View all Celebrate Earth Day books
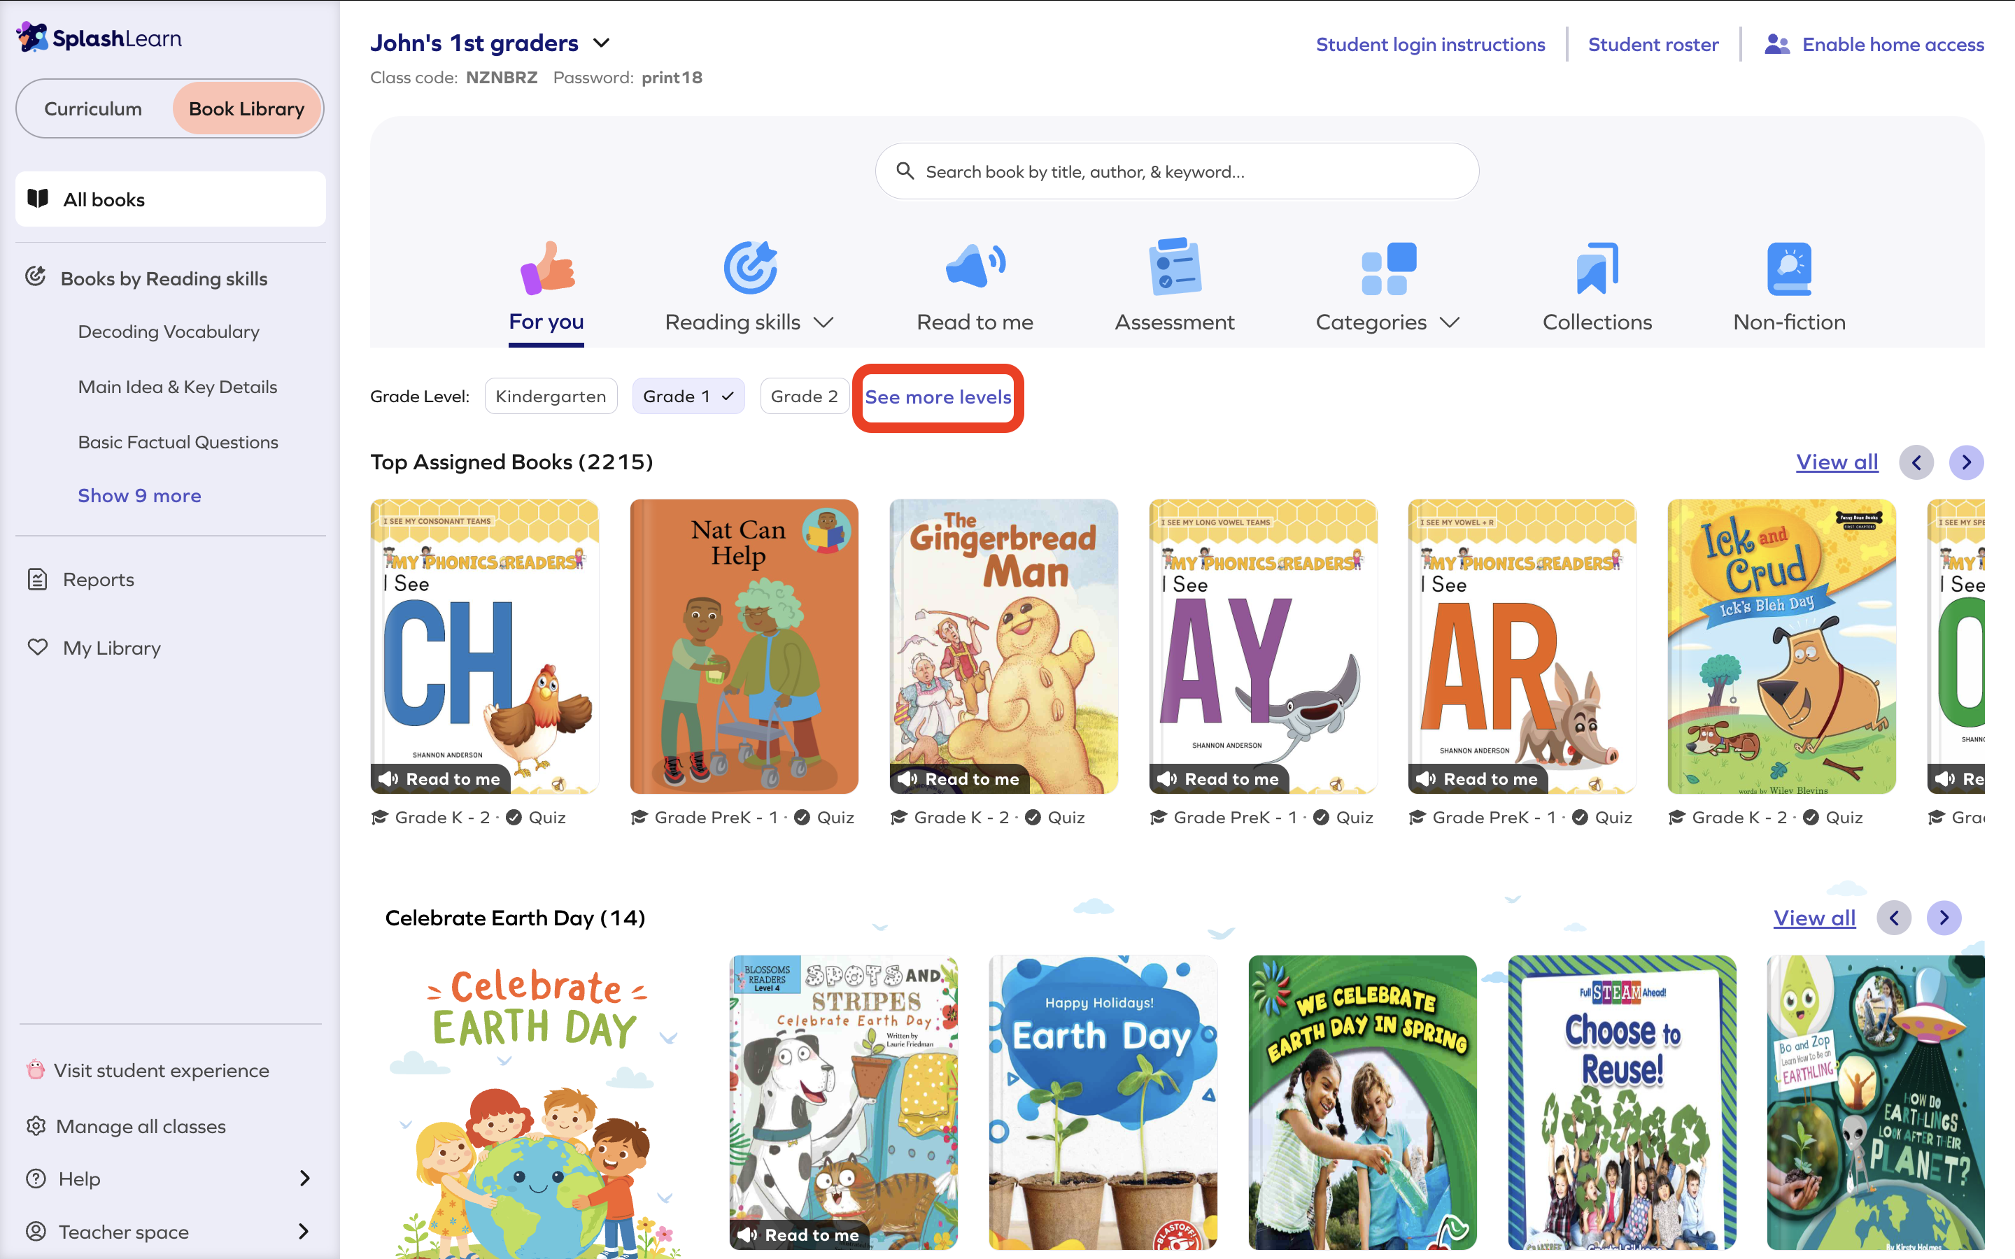Image resolution: width=2015 pixels, height=1259 pixels. coord(1814,918)
